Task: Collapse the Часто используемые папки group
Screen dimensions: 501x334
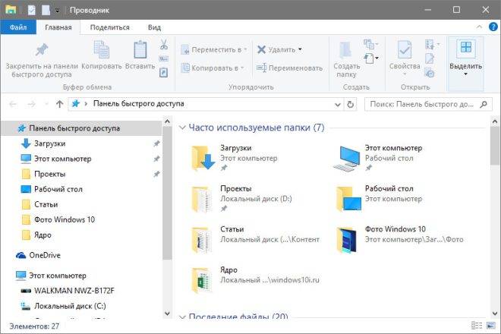Action: (x=181, y=128)
